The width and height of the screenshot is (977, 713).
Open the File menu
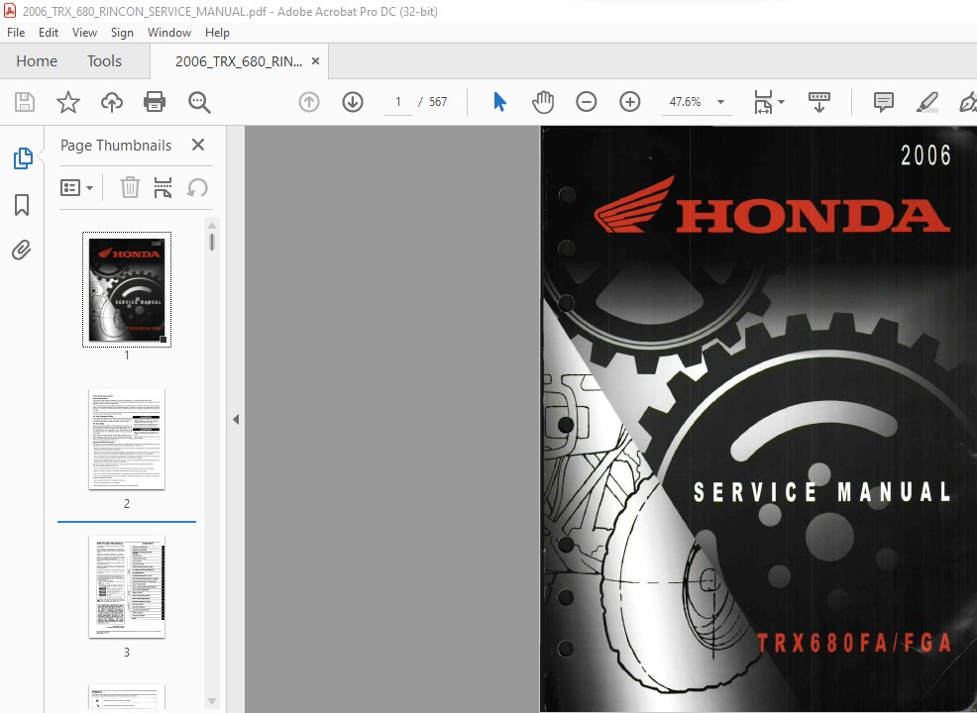(16, 33)
